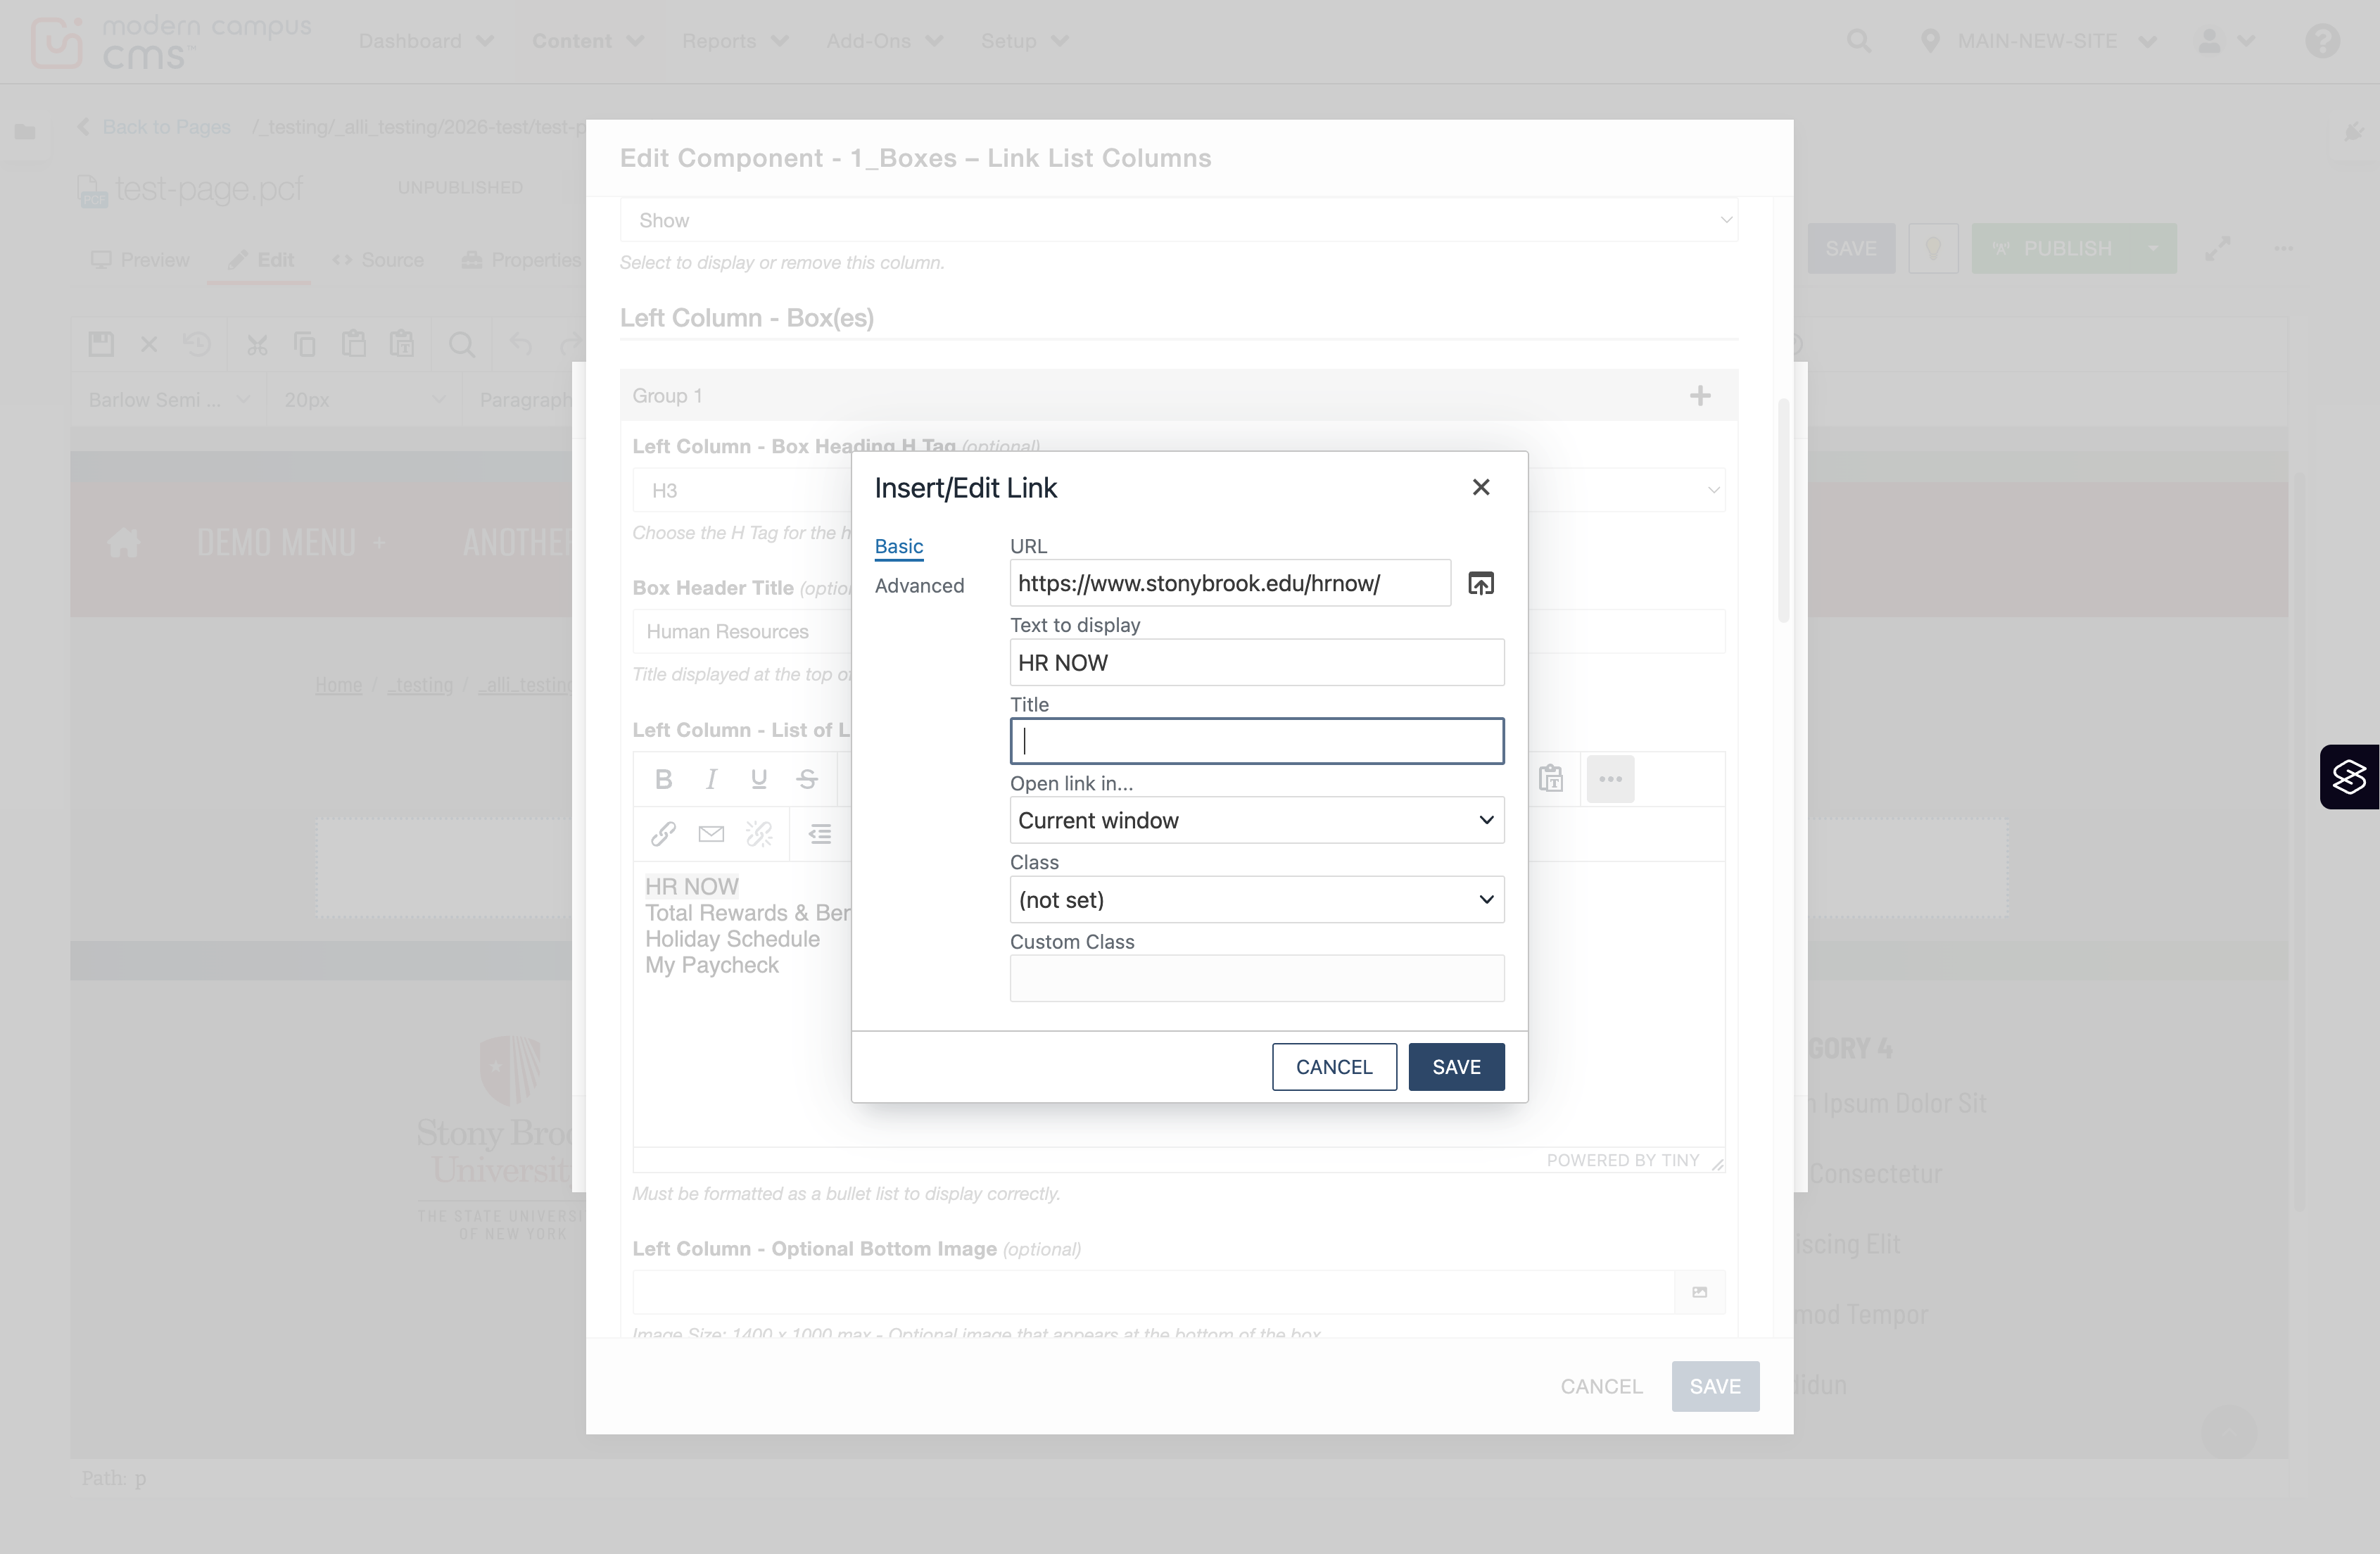Image resolution: width=2380 pixels, height=1554 pixels.
Task: Open the Class dropdown showing (not set)
Action: pyautogui.click(x=1257, y=899)
